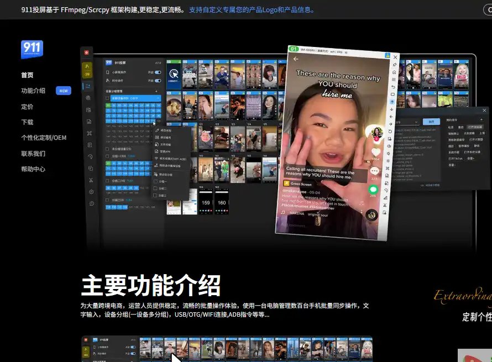This screenshot has width=492, height=362.
Task: Open the 帮助中心 help center
Action: pyautogui.click(x=33, y=169)
